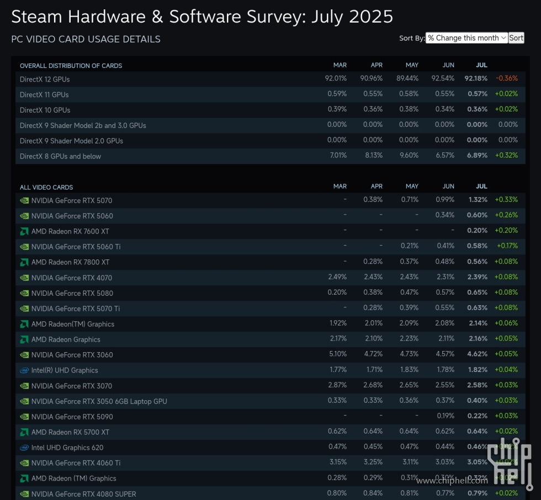
Task: Click the AMD Radeon RX 5700 XT name
Action: (x=71, y=433)
